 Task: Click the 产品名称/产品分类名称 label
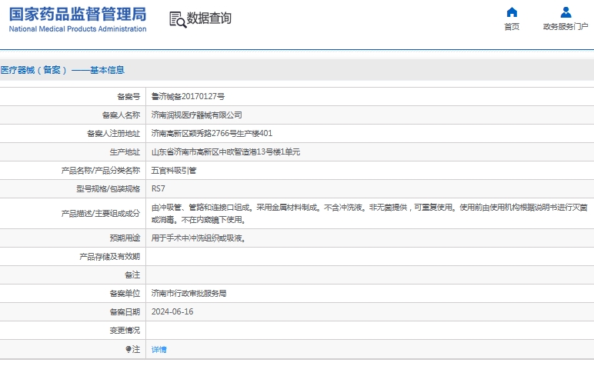[x=101, y=171]
